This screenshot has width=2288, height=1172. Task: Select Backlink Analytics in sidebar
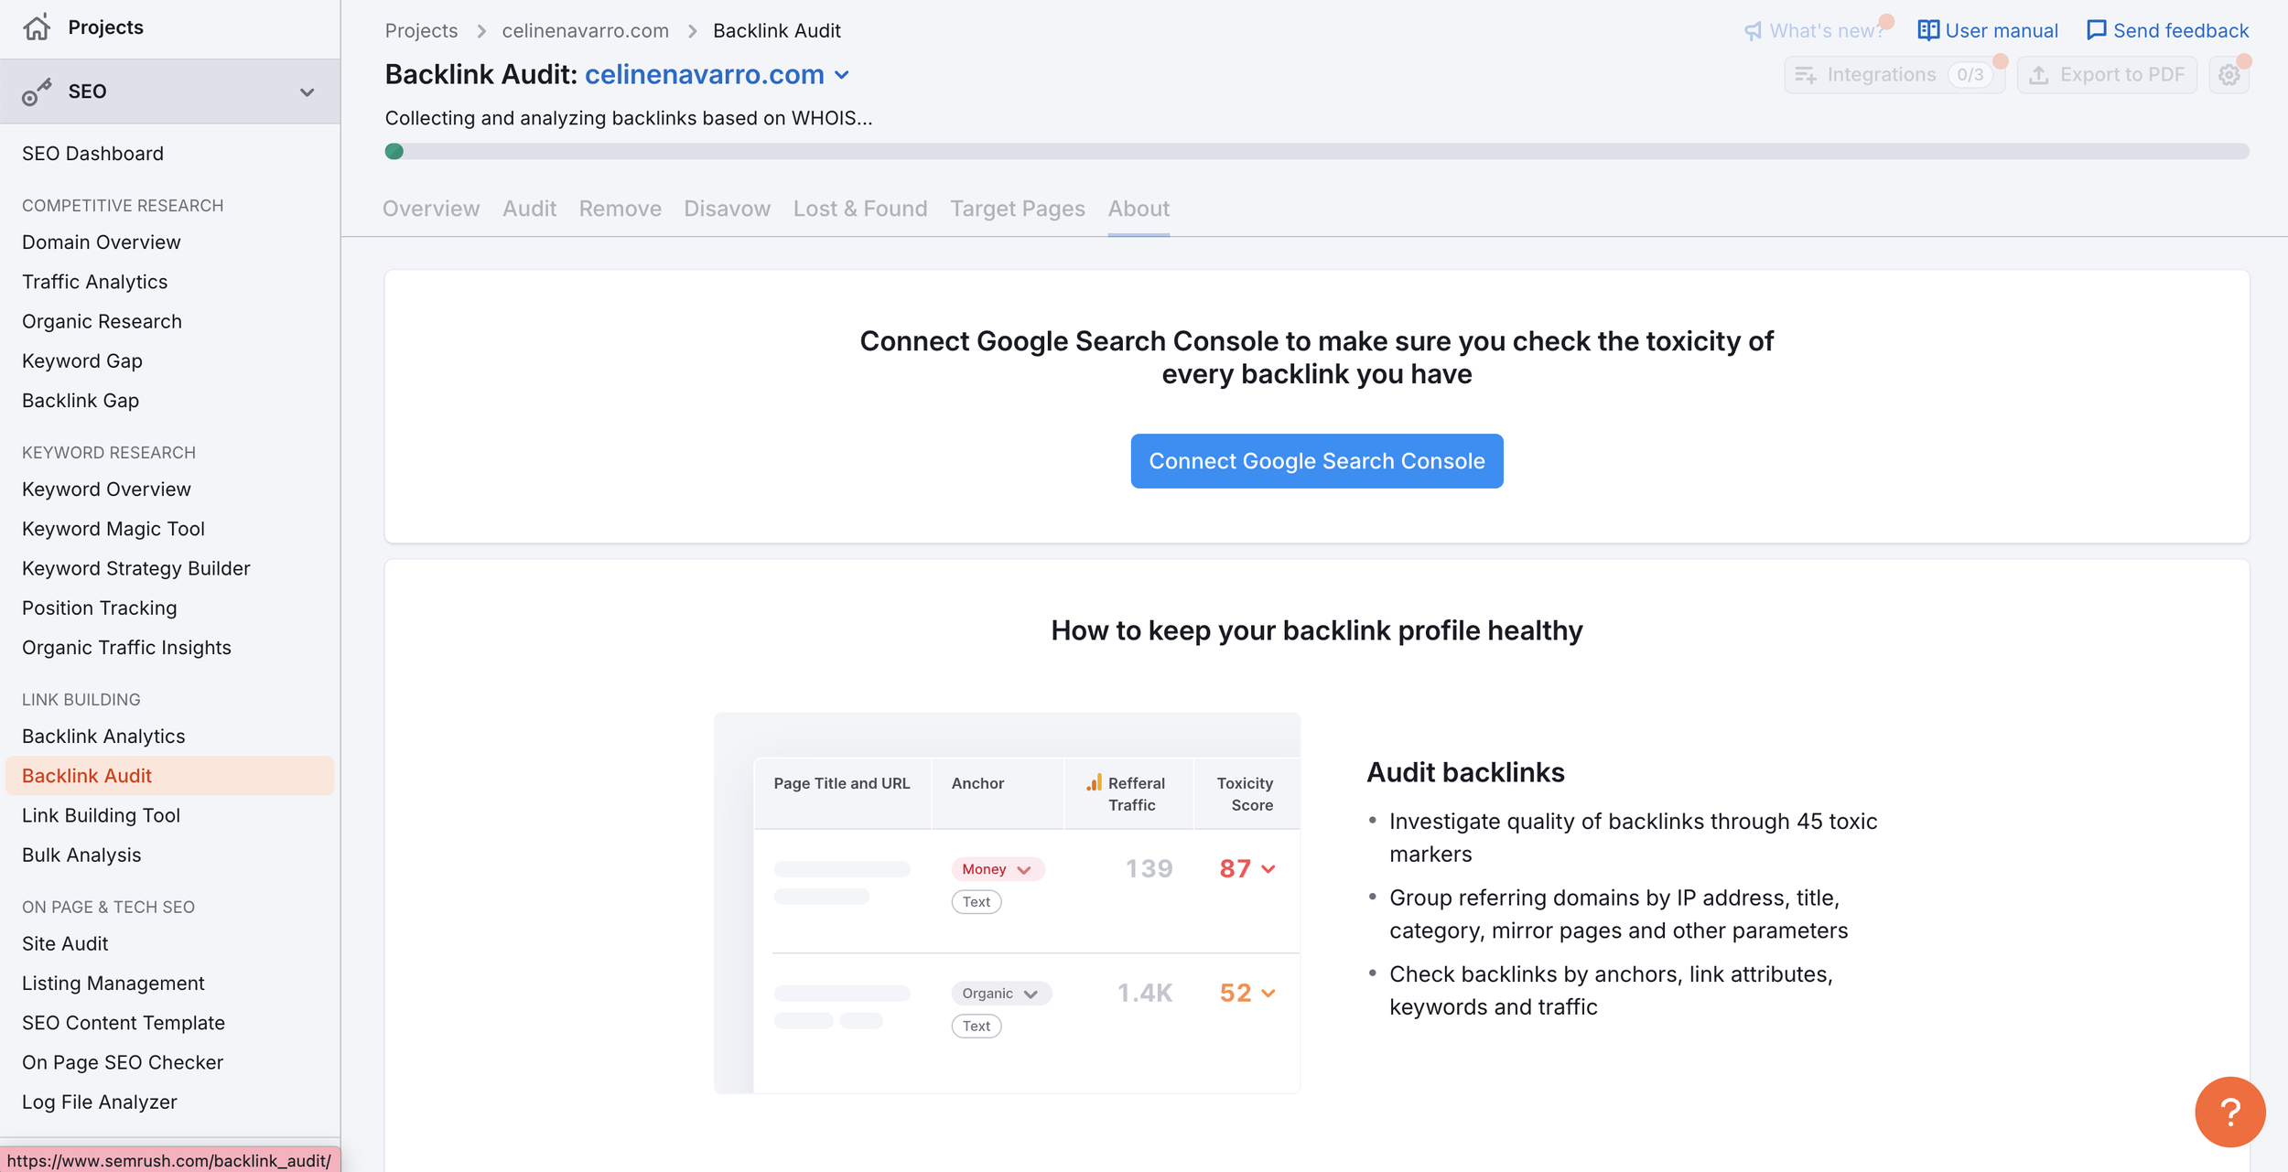[x=103, y=736]
